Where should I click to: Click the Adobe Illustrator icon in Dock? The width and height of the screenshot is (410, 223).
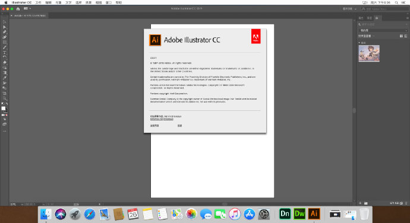(x=314, y=214)
